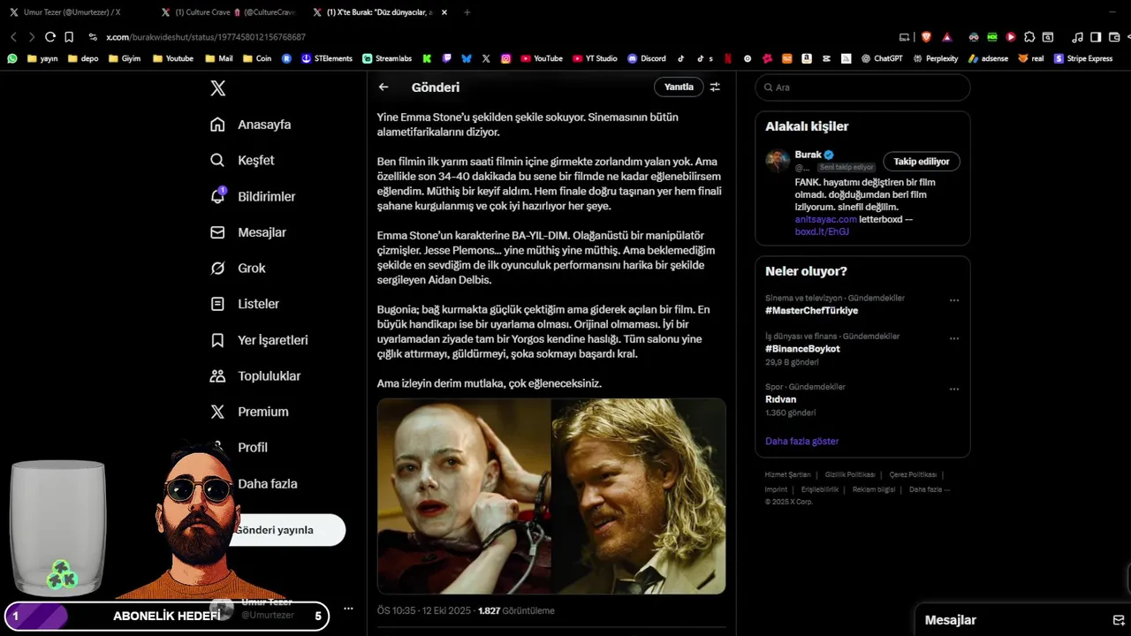Open the music note toolbar icon

click(1077, 37)
